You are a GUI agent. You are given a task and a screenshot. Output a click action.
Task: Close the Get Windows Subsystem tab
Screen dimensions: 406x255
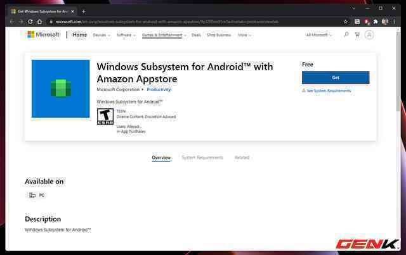click(x=72, y=11)
